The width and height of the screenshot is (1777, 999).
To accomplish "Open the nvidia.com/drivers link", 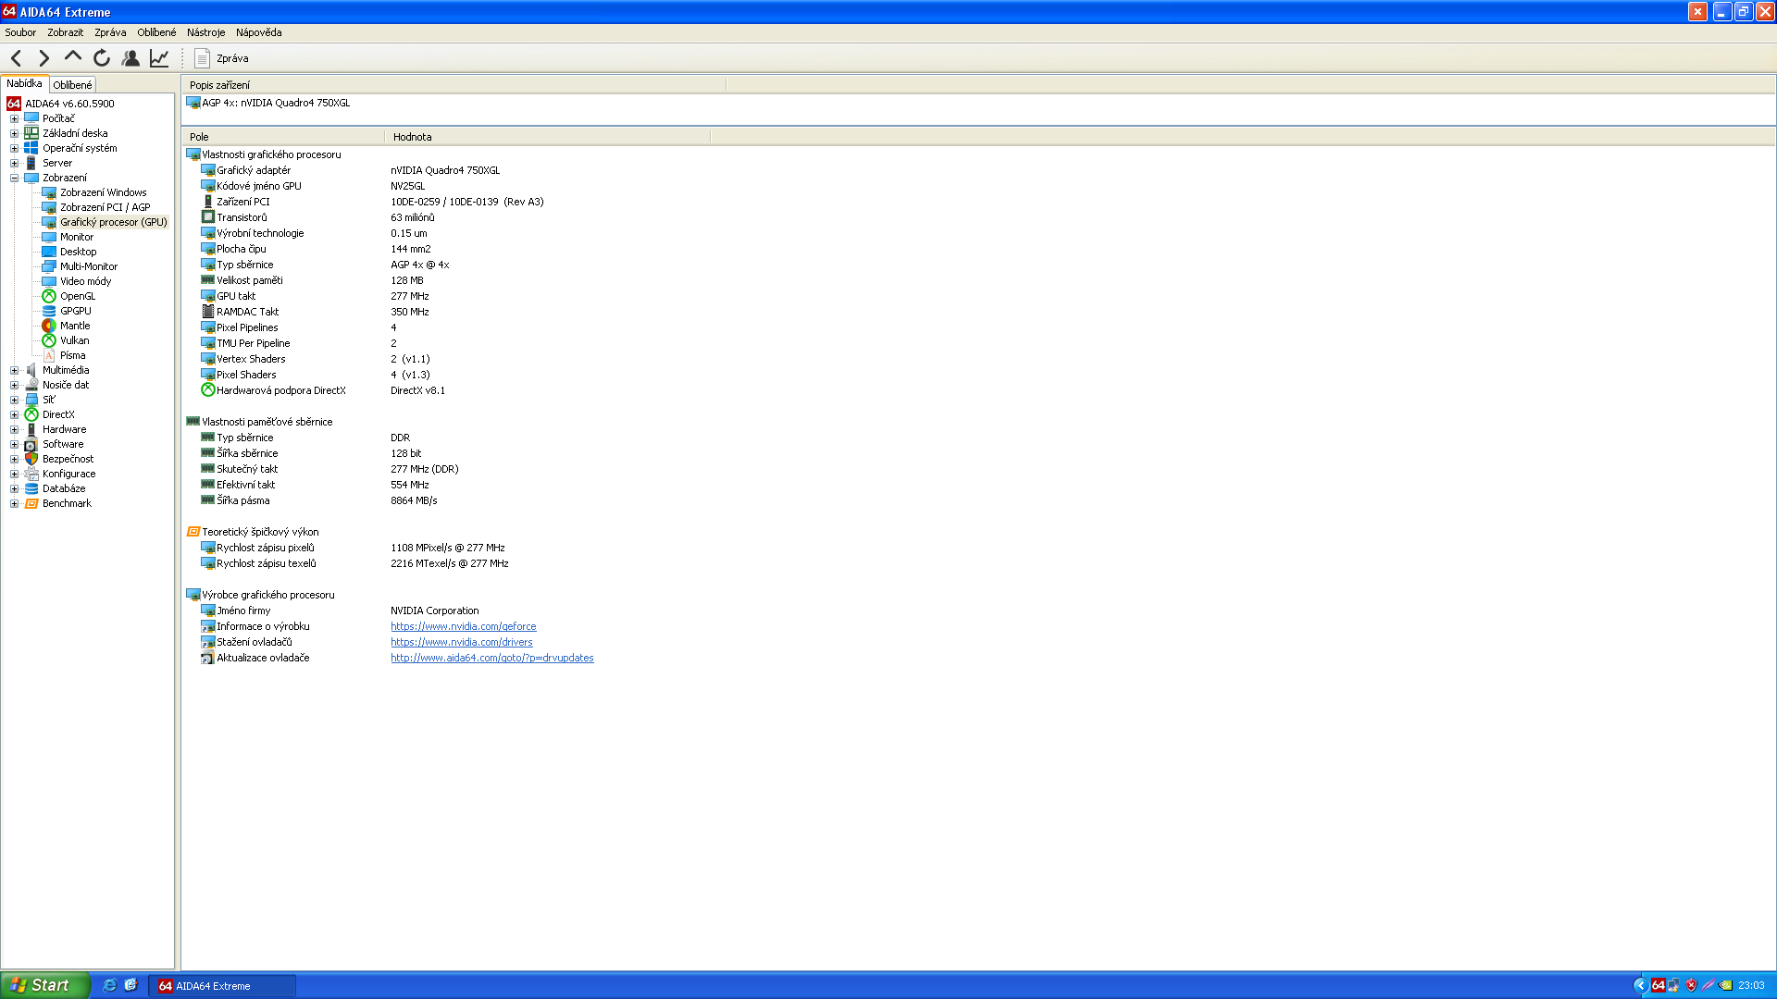I will [x=461, y=642].
